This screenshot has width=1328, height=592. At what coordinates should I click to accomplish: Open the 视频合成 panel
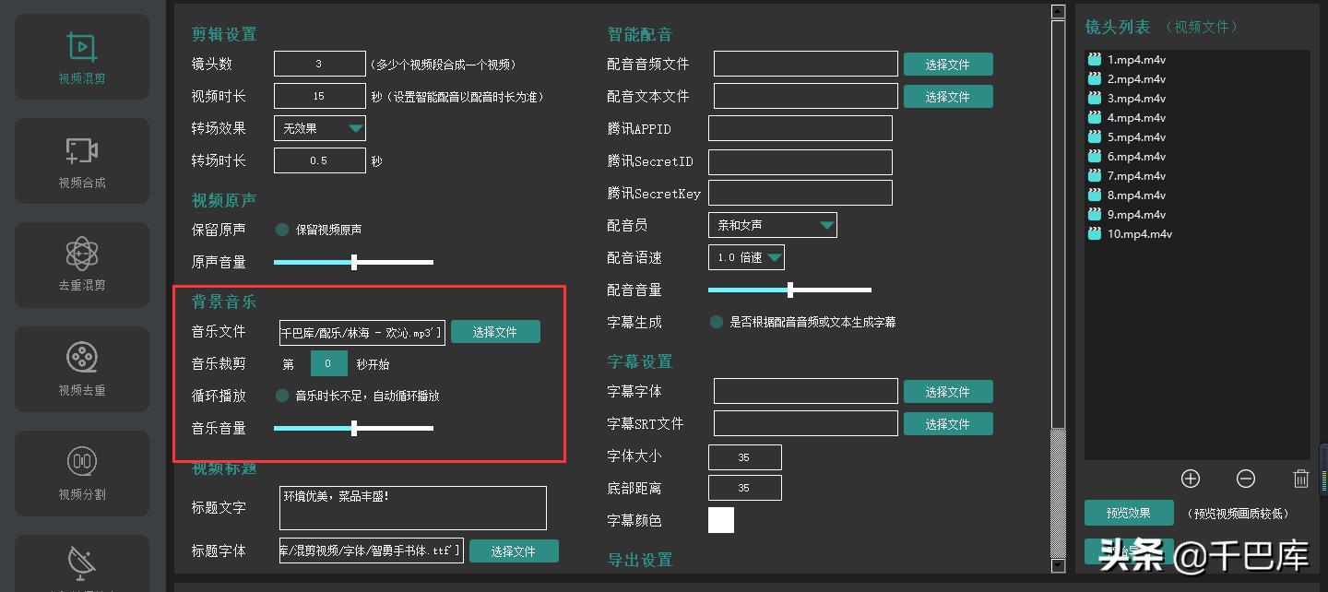pyautogui.click(x=81, y=160)
